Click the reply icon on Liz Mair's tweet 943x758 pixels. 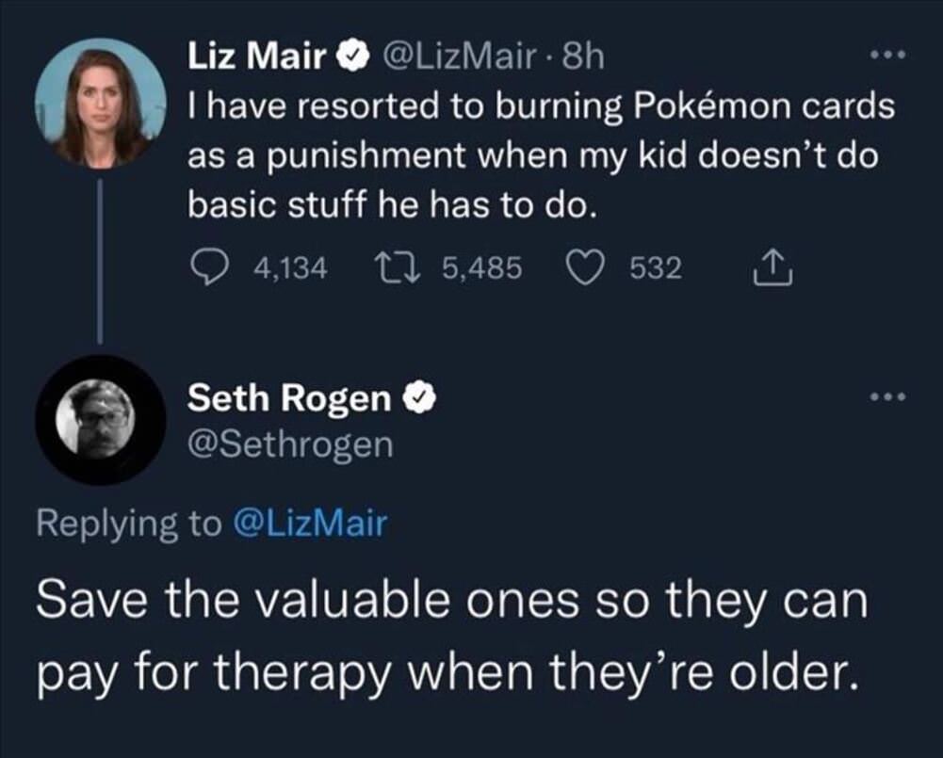[209, 266]
